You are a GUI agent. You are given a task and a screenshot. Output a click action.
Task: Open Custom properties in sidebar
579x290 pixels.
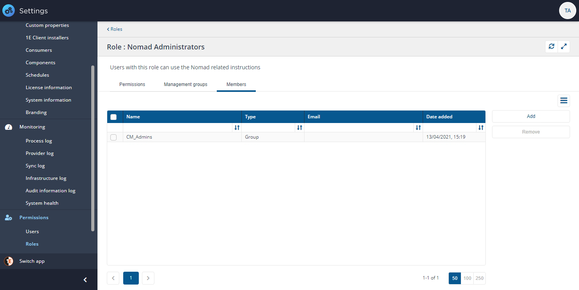coord(47,25)
